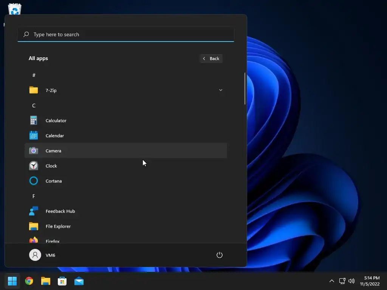Click the volume speaker tray icon
This screenshot has height=290, width=387.
point(351,281)
